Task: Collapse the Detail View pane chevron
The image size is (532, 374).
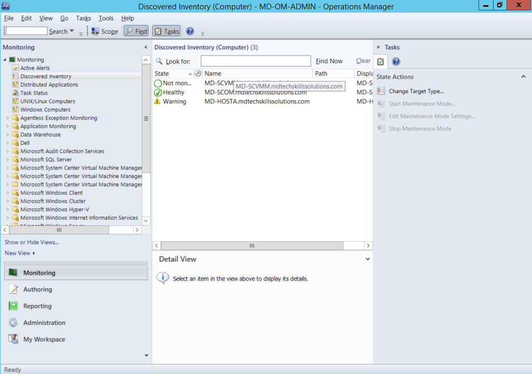Action: pyautogui.click(x=367, y=259)
